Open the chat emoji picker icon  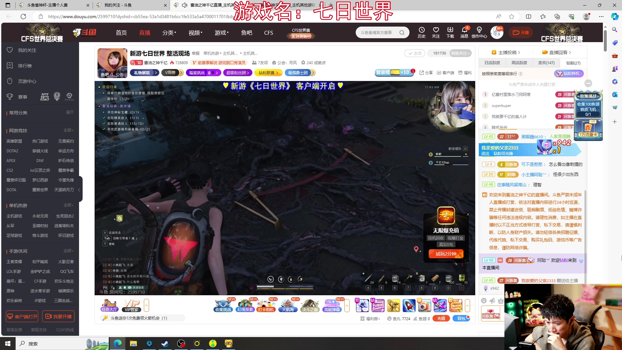click(x=484, y=301)
